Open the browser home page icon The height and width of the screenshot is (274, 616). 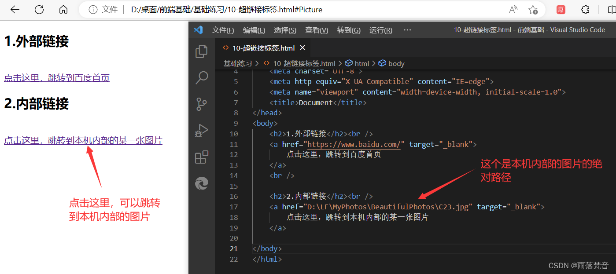pos(63,10)
